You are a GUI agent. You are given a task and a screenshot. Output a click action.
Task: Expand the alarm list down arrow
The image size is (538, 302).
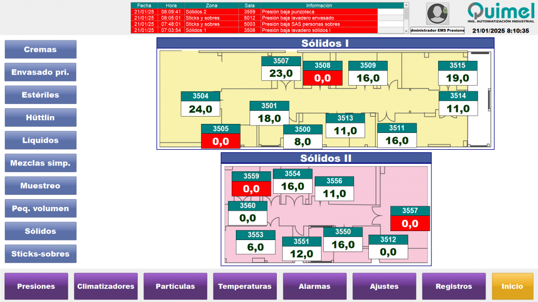pyautogui.click(x=406, y=31)
